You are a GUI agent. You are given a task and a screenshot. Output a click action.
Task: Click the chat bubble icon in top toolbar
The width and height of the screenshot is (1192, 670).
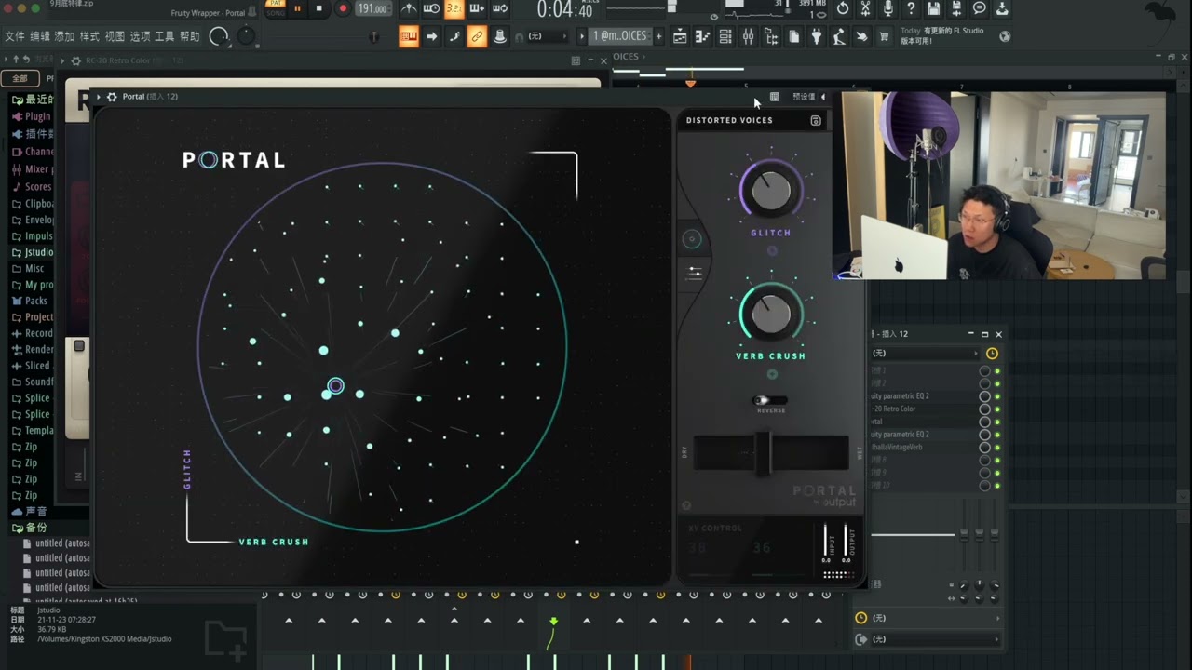pos(980,8)
